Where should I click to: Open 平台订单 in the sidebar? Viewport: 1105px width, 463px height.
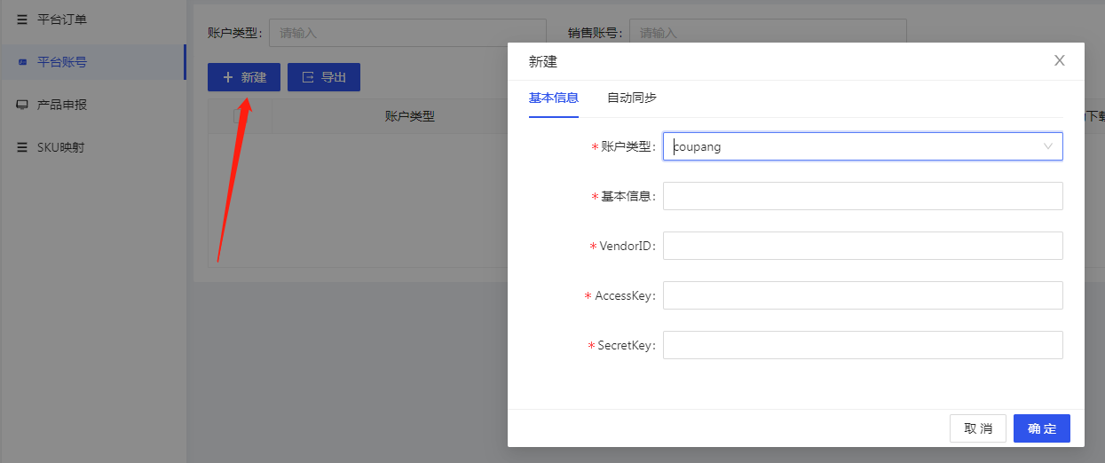pos(92,20)
